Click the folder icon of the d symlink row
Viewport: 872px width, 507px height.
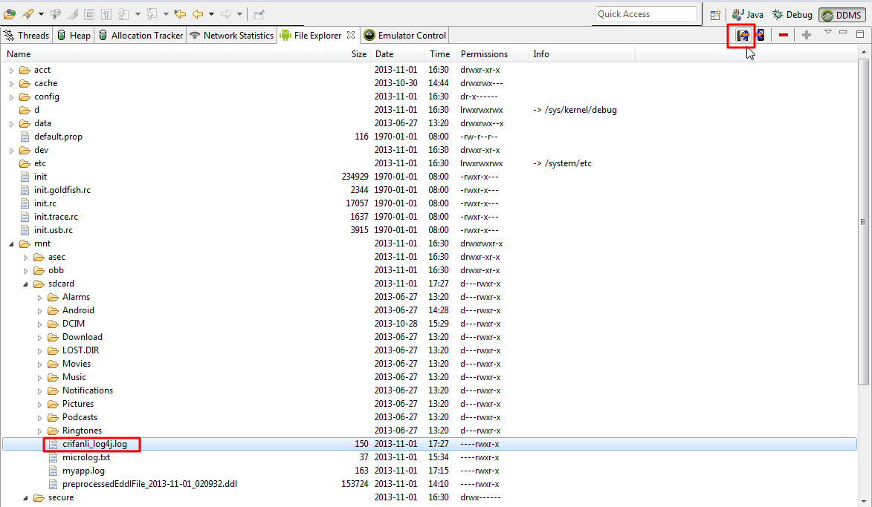click(25, 110)
